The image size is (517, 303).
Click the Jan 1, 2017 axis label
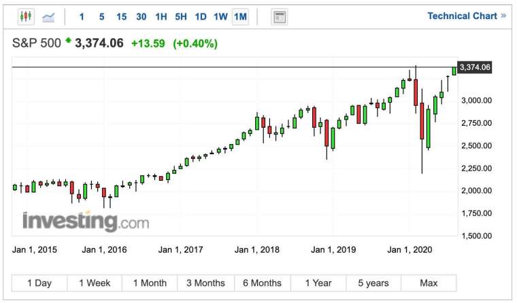(180, 249)
